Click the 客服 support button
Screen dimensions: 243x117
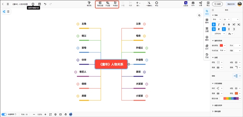coord(217,4)
